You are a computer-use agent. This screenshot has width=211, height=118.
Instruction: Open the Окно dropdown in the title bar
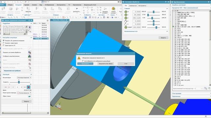[45, 2]
